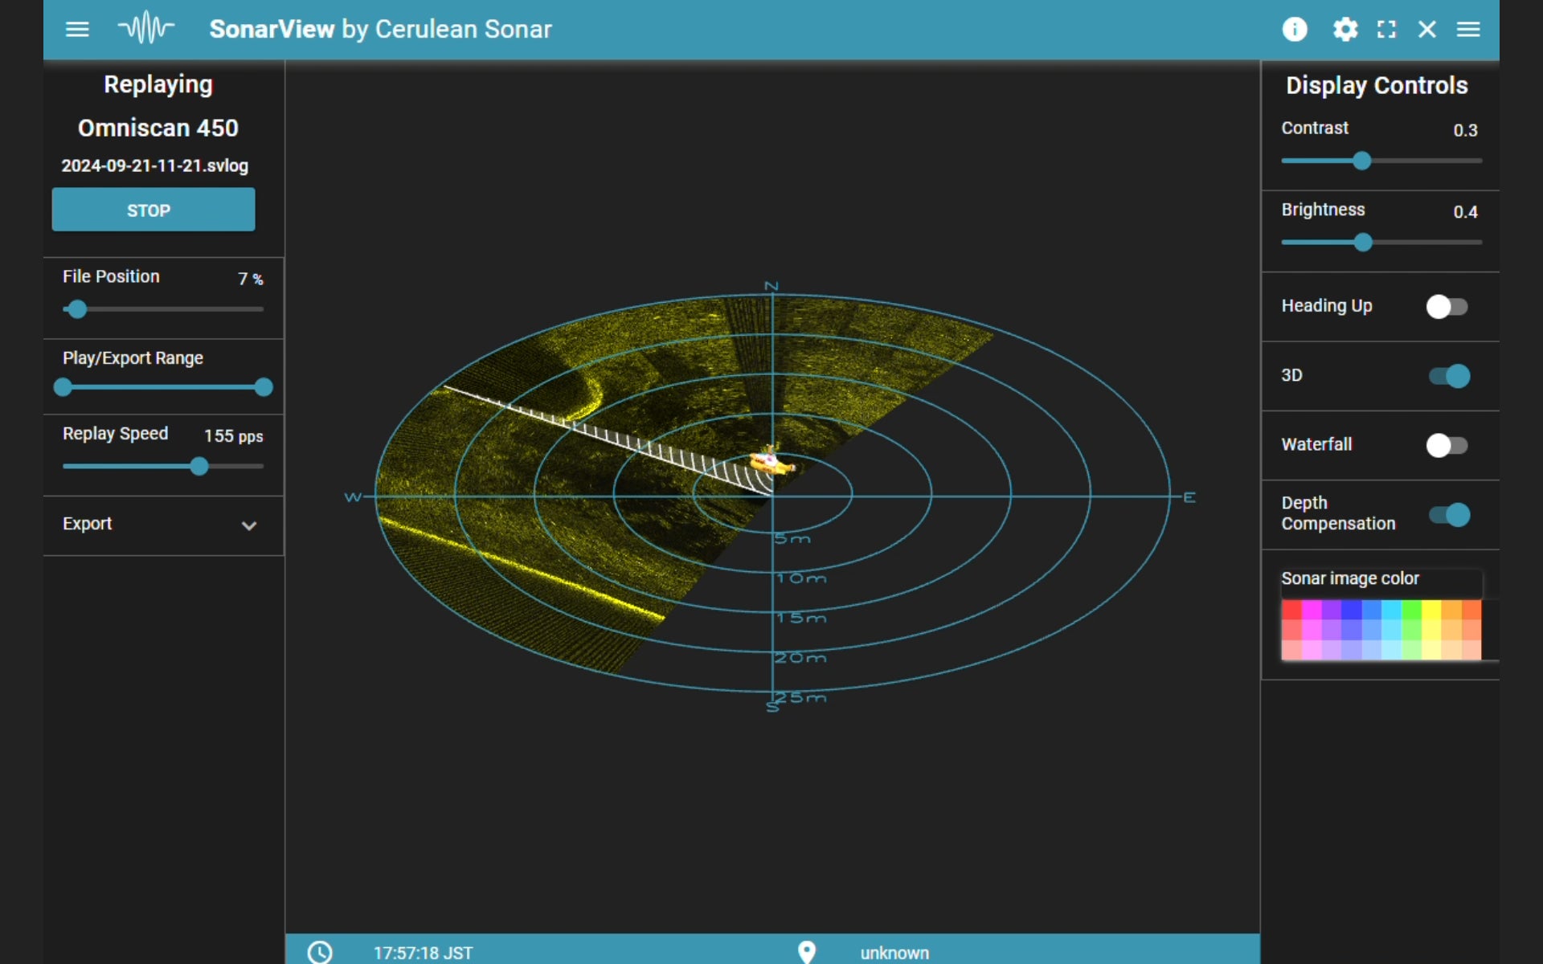The width and height of the screenshot is (1543, 964).
Task: Enter fullscreen mode via header icon
Action: click(1386, 30)
